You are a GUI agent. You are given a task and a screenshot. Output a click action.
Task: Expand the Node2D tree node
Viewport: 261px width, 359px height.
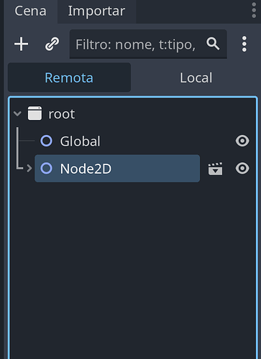click(29, 168)
